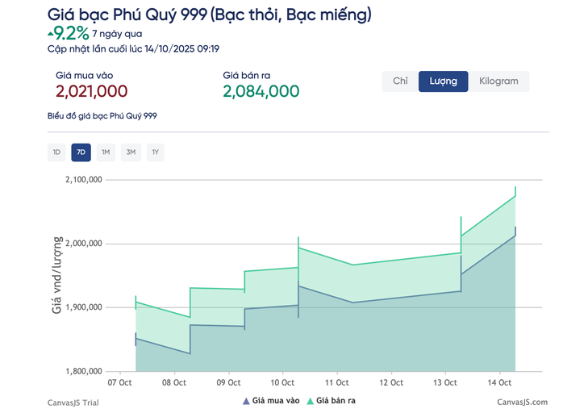Switch the unit to Chỉ
This screenshot has height=413, width=563.
(x=400, y=81)
